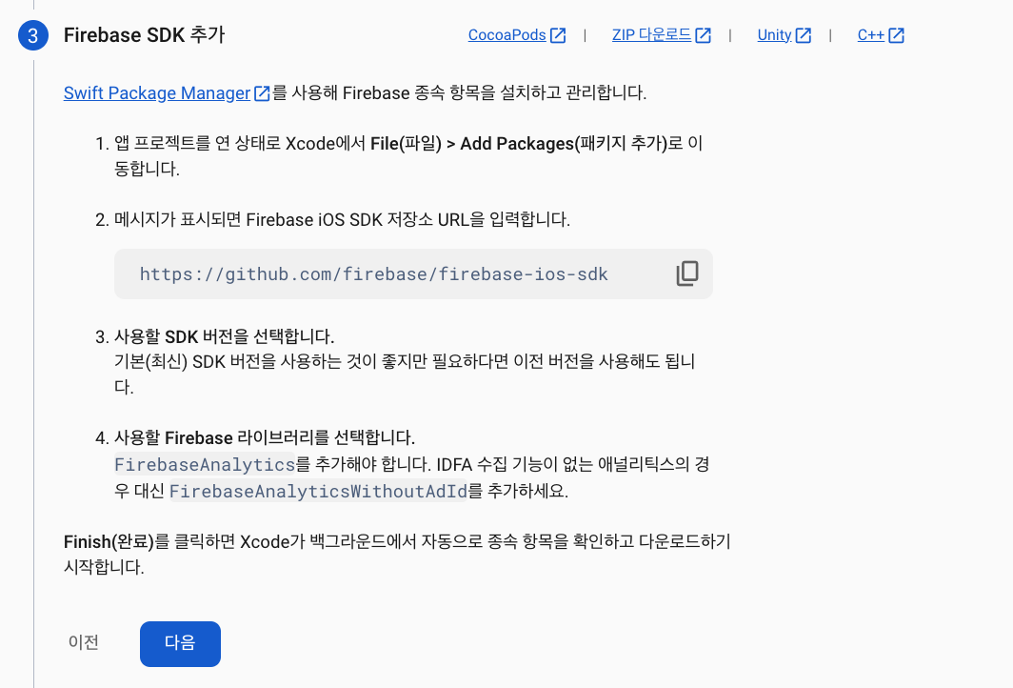1013x688 pixels.
Task: Click the external-link icon beside ZIP 다운로드
Action: point(703,35)
